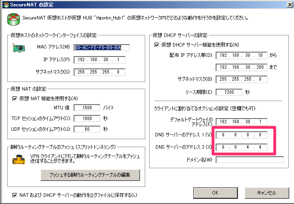Click the MAC アドレス input field
Image resolution: width=294 pixels, height=204 pixels.
[101, 48]
